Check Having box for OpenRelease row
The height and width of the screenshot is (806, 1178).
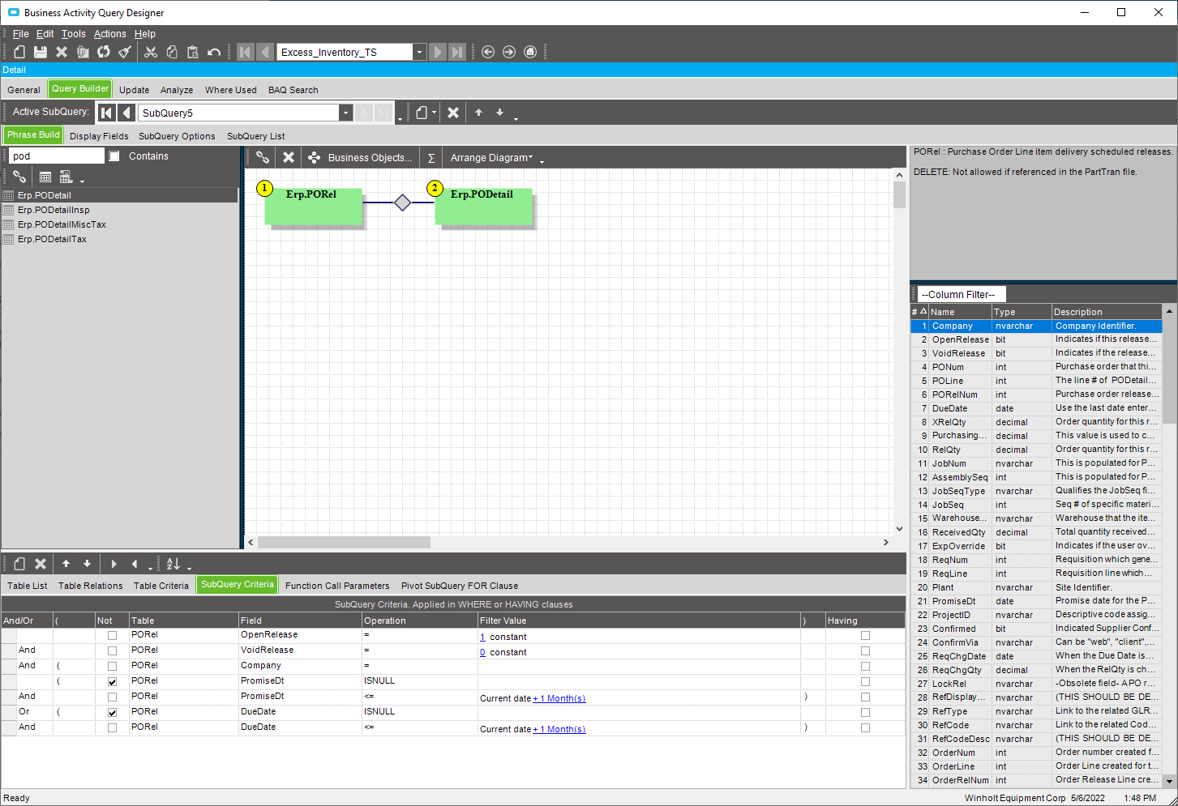point(865,636)
